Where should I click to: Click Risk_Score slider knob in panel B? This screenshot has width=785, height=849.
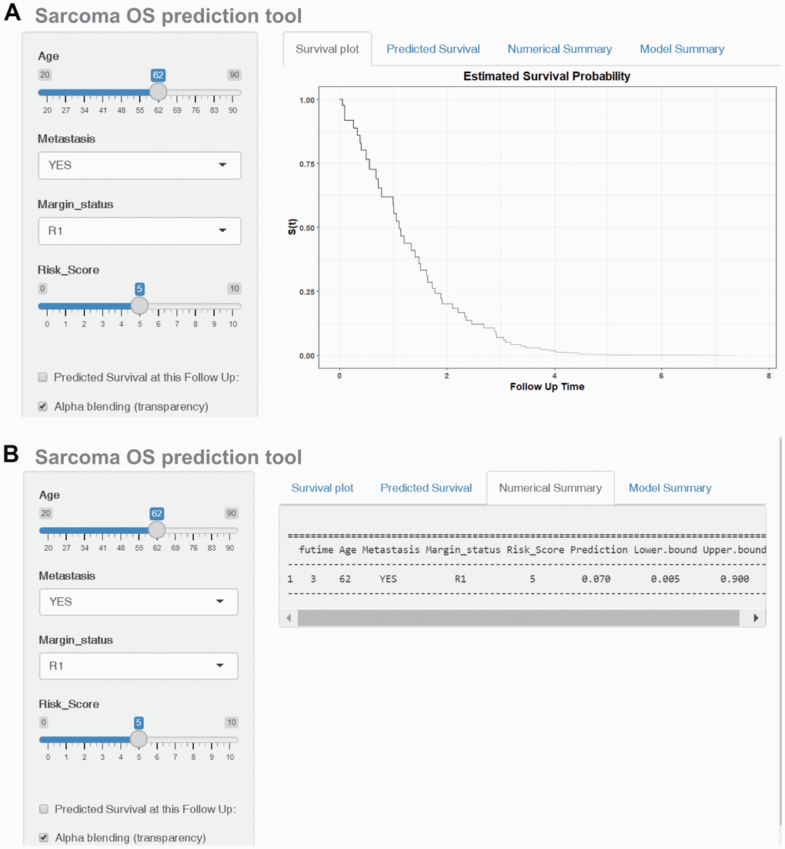(139, 740)
